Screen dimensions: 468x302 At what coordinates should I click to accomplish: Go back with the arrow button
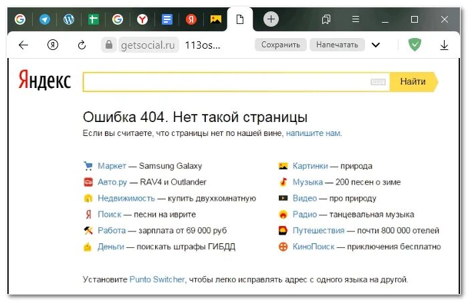coord(23,45)
